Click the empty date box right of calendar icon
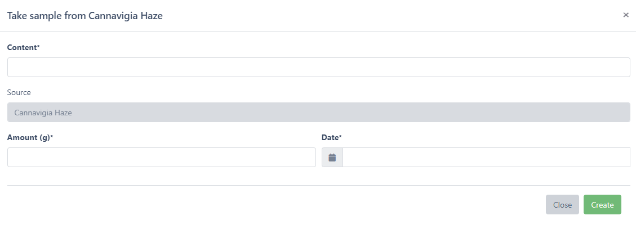The image size is (636, 229). click(x=486, y=158)
